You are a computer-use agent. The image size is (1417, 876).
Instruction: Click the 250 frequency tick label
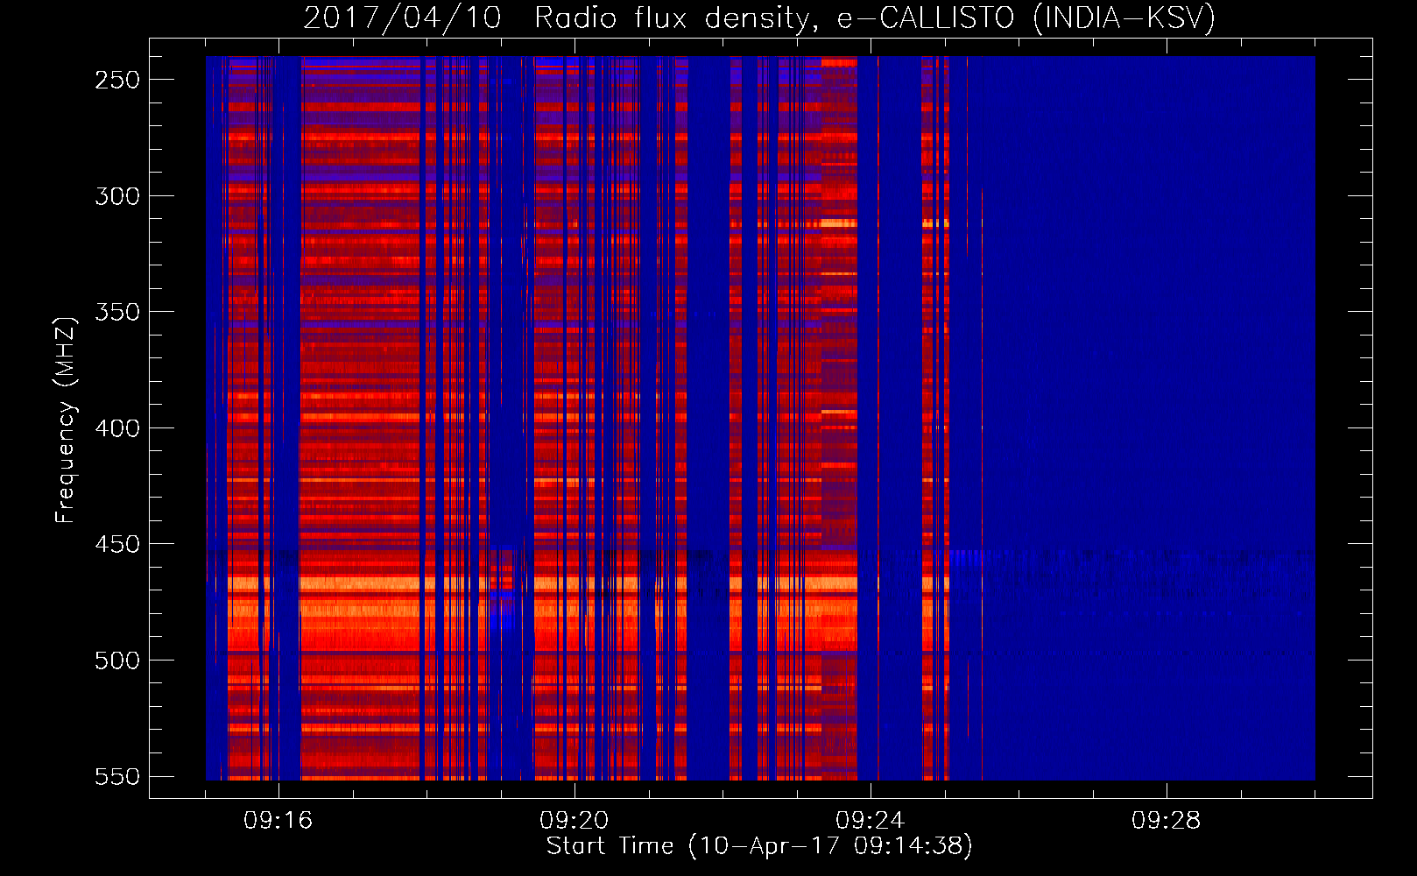tap(117, 80)
